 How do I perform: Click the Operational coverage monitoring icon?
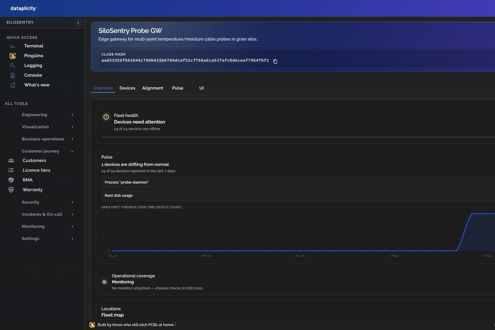[105, 282]
